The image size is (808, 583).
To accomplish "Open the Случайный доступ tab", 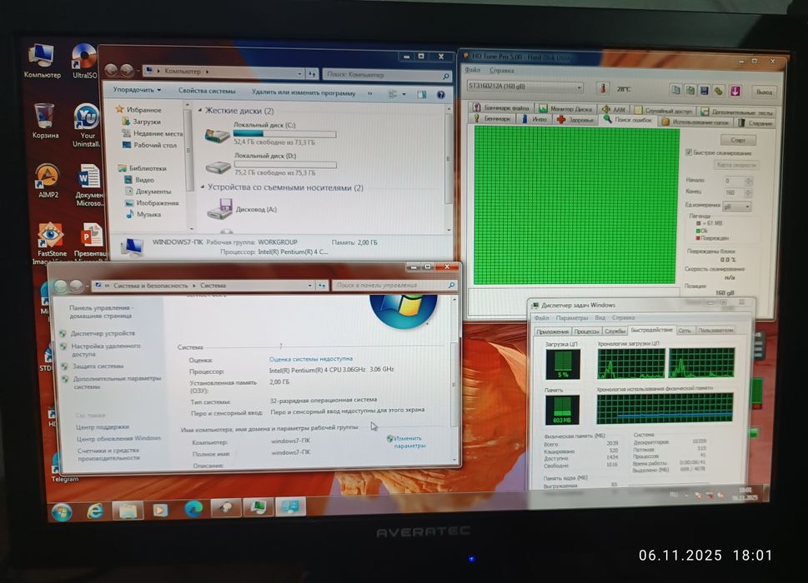I will [x=663, y=111].
